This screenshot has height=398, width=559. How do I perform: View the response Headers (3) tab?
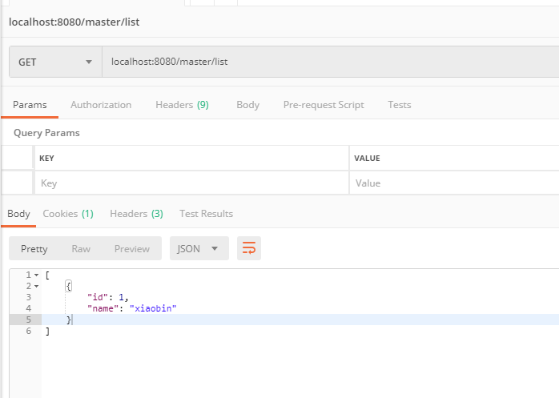click(x=136, y=214)
